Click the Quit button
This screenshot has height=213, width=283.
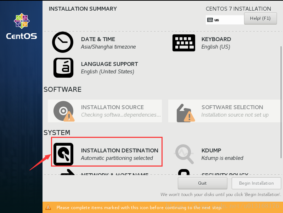(202, 183)
